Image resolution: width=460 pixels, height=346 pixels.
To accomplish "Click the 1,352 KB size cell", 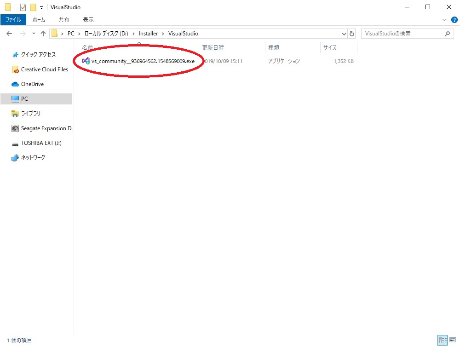I will pos(344,61).
